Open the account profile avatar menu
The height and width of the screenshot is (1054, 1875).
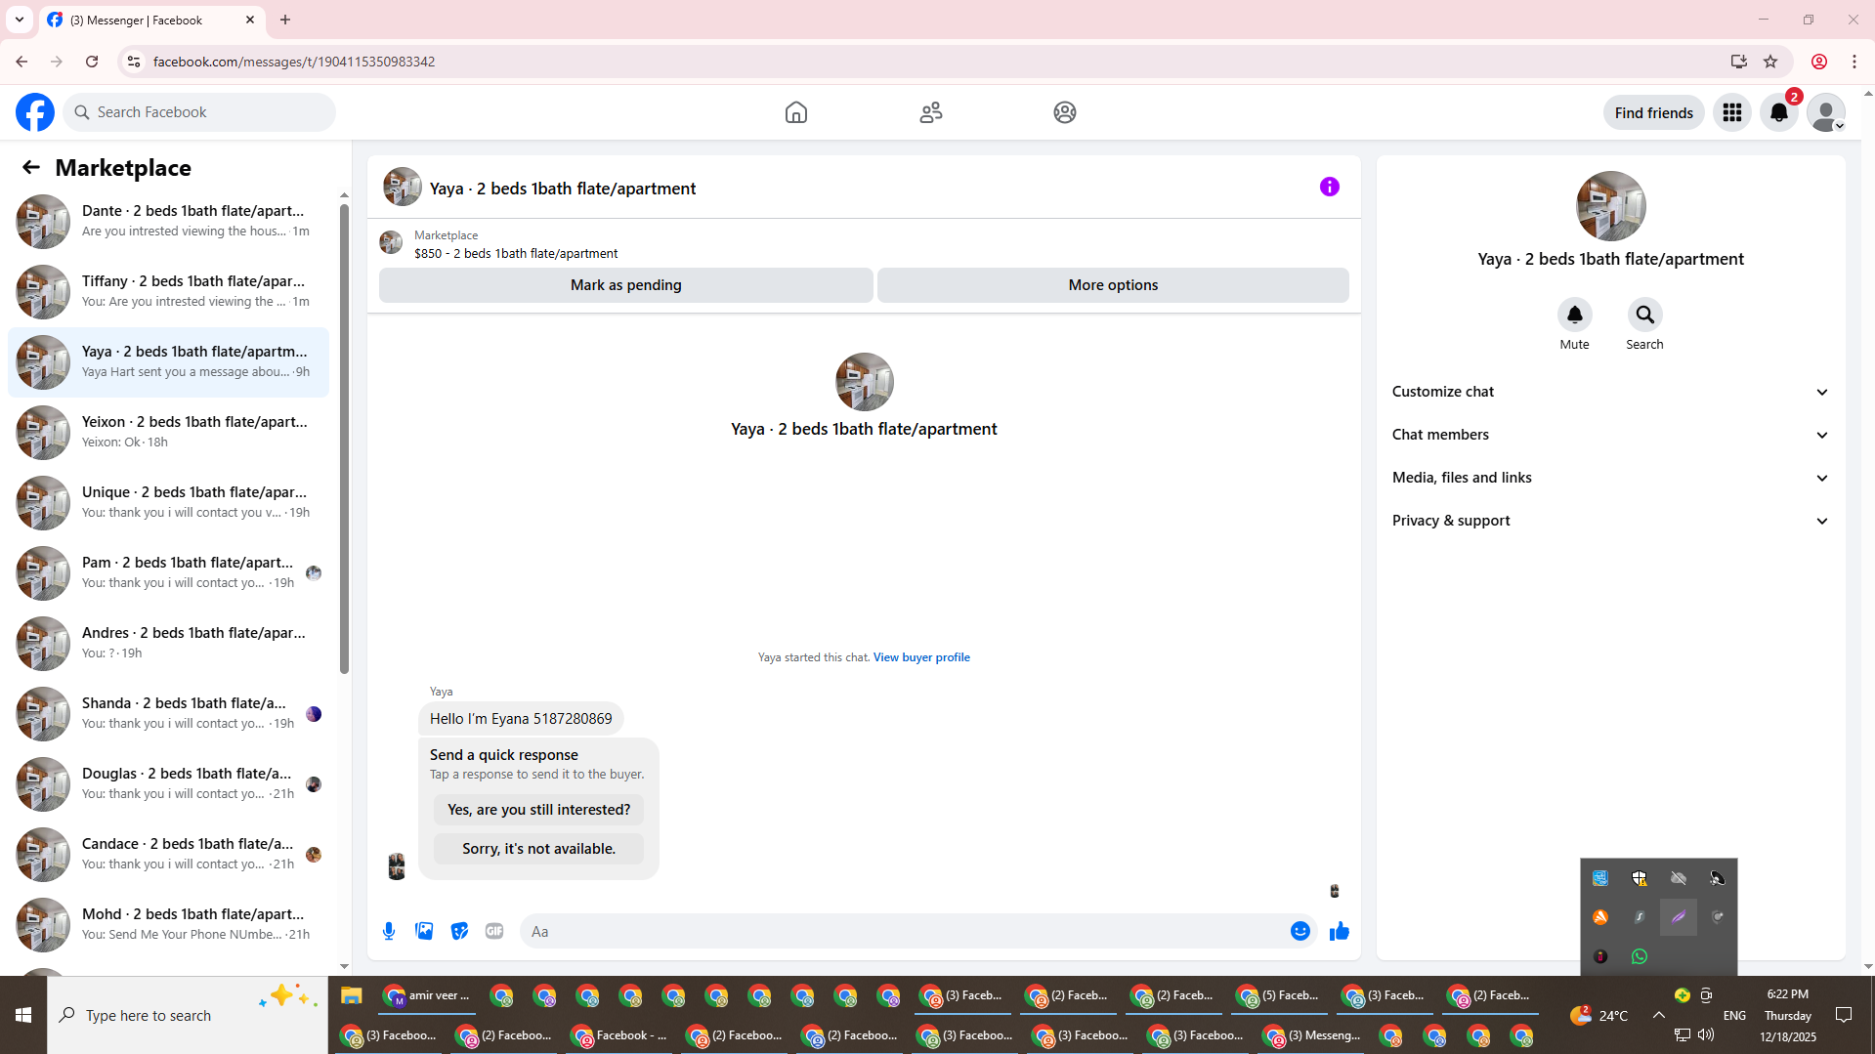tap(1826, 112)
